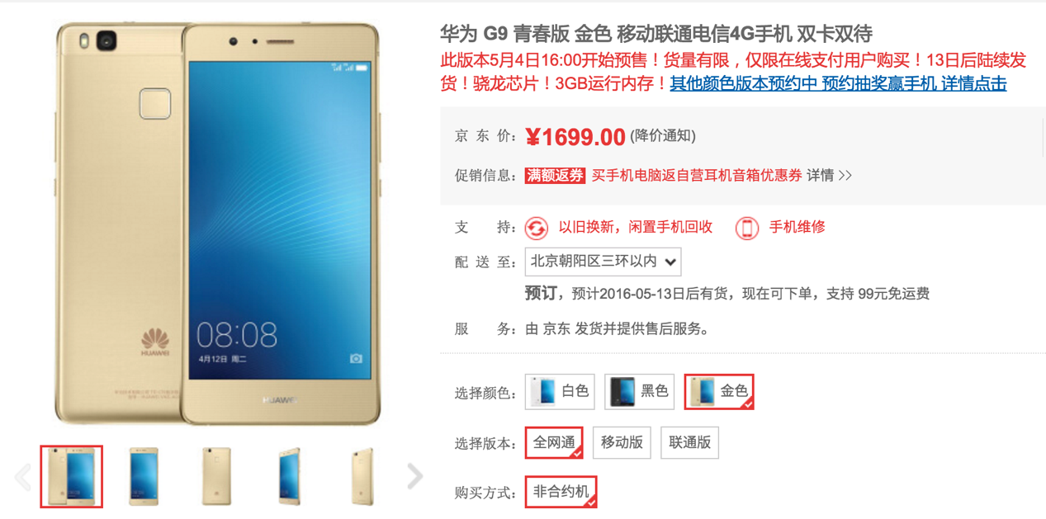1046x519 pixels.
Task: Click the 手机维修 link text
Action: (x=798, y=227)
